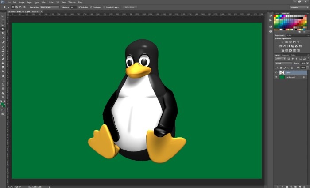The width and height of the screenshot is (310, 188).
Task: Select the Pen tool
Action: [3, 76]
